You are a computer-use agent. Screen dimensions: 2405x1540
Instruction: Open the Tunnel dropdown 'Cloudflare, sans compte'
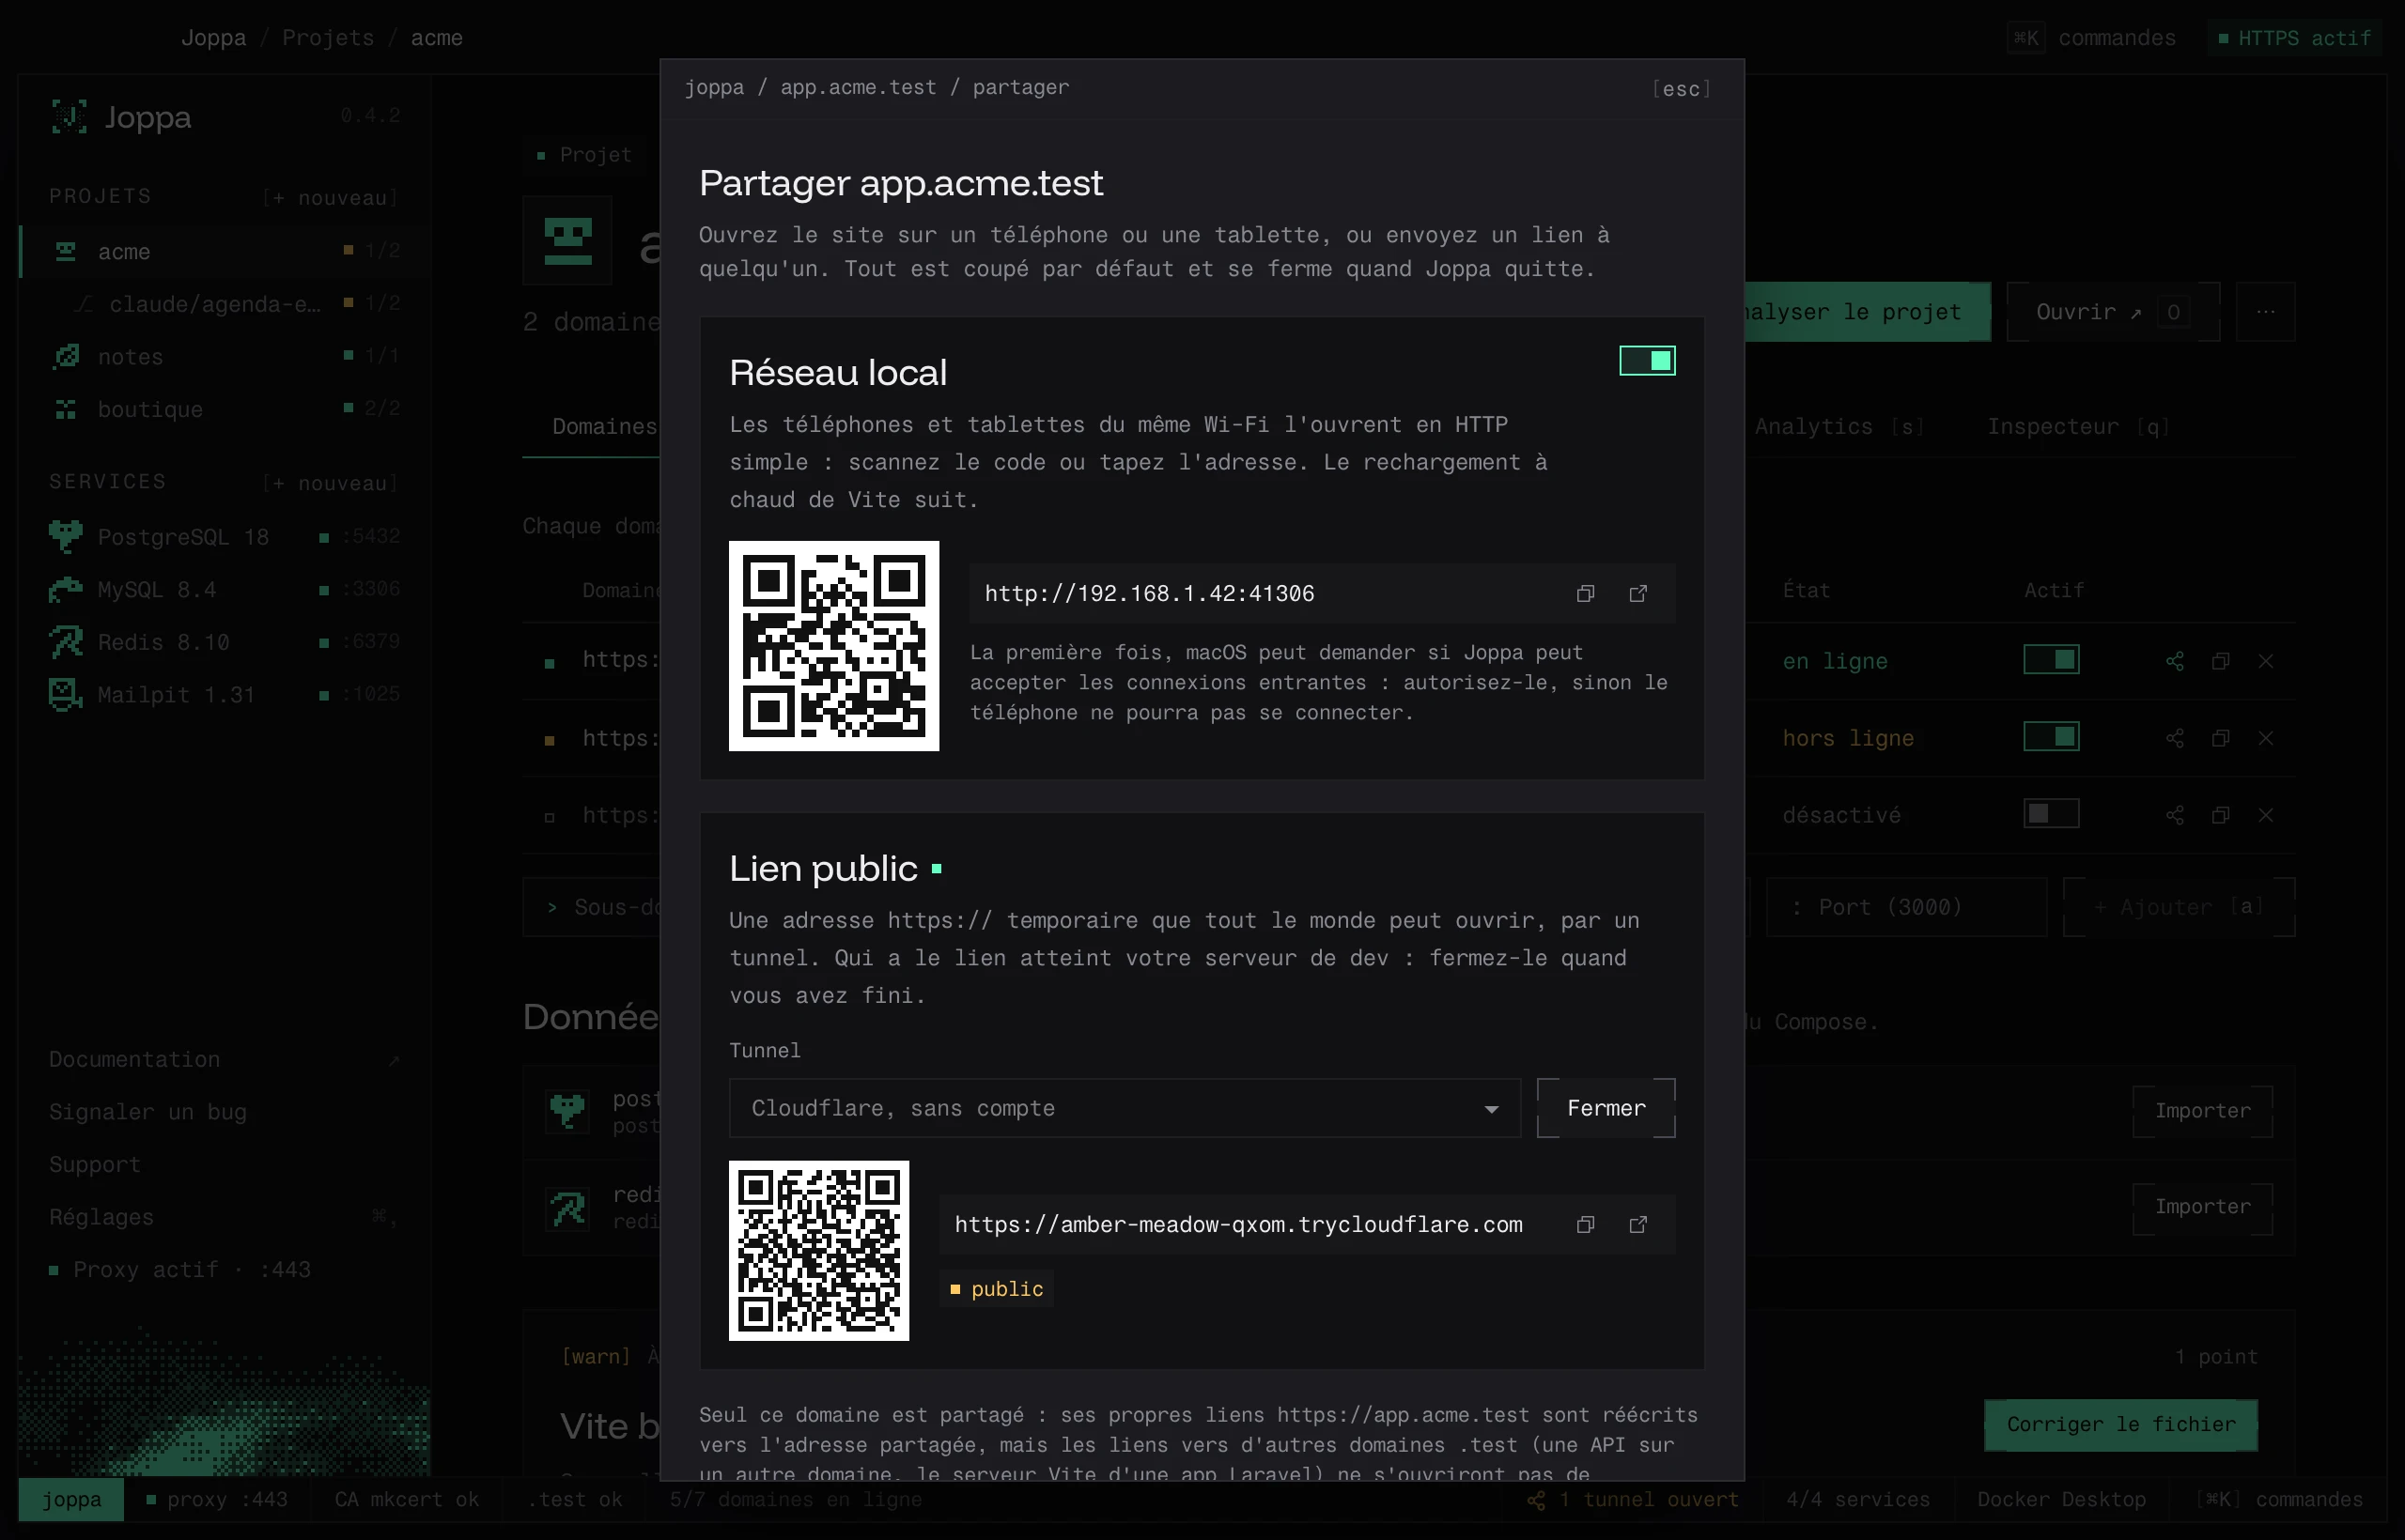[1125, 1109]
